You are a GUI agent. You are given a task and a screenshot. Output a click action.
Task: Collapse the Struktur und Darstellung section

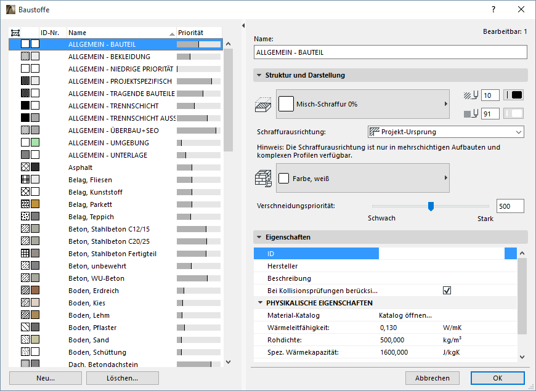pos(259,75)
